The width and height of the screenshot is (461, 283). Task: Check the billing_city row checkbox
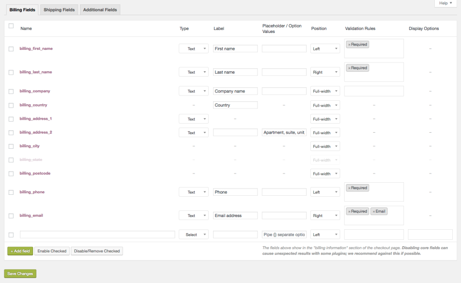11,146
